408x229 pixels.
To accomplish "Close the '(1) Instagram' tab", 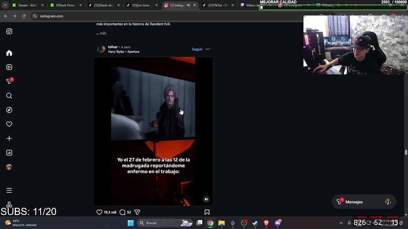I will (x=195, y=5).
